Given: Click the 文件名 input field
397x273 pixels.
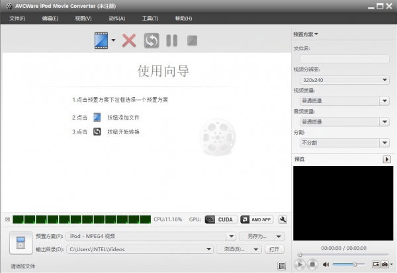Looking at the screenshot, I should (x=344, y=59).
